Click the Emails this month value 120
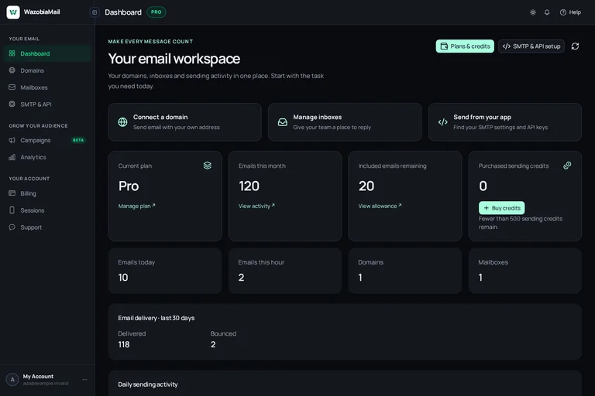 pos(249,186)
